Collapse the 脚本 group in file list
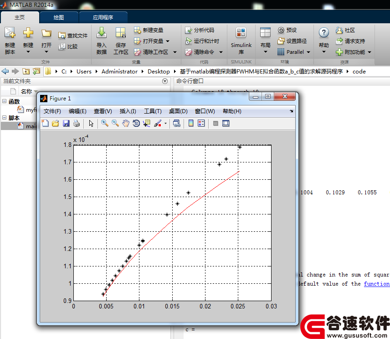 [4, 118]
